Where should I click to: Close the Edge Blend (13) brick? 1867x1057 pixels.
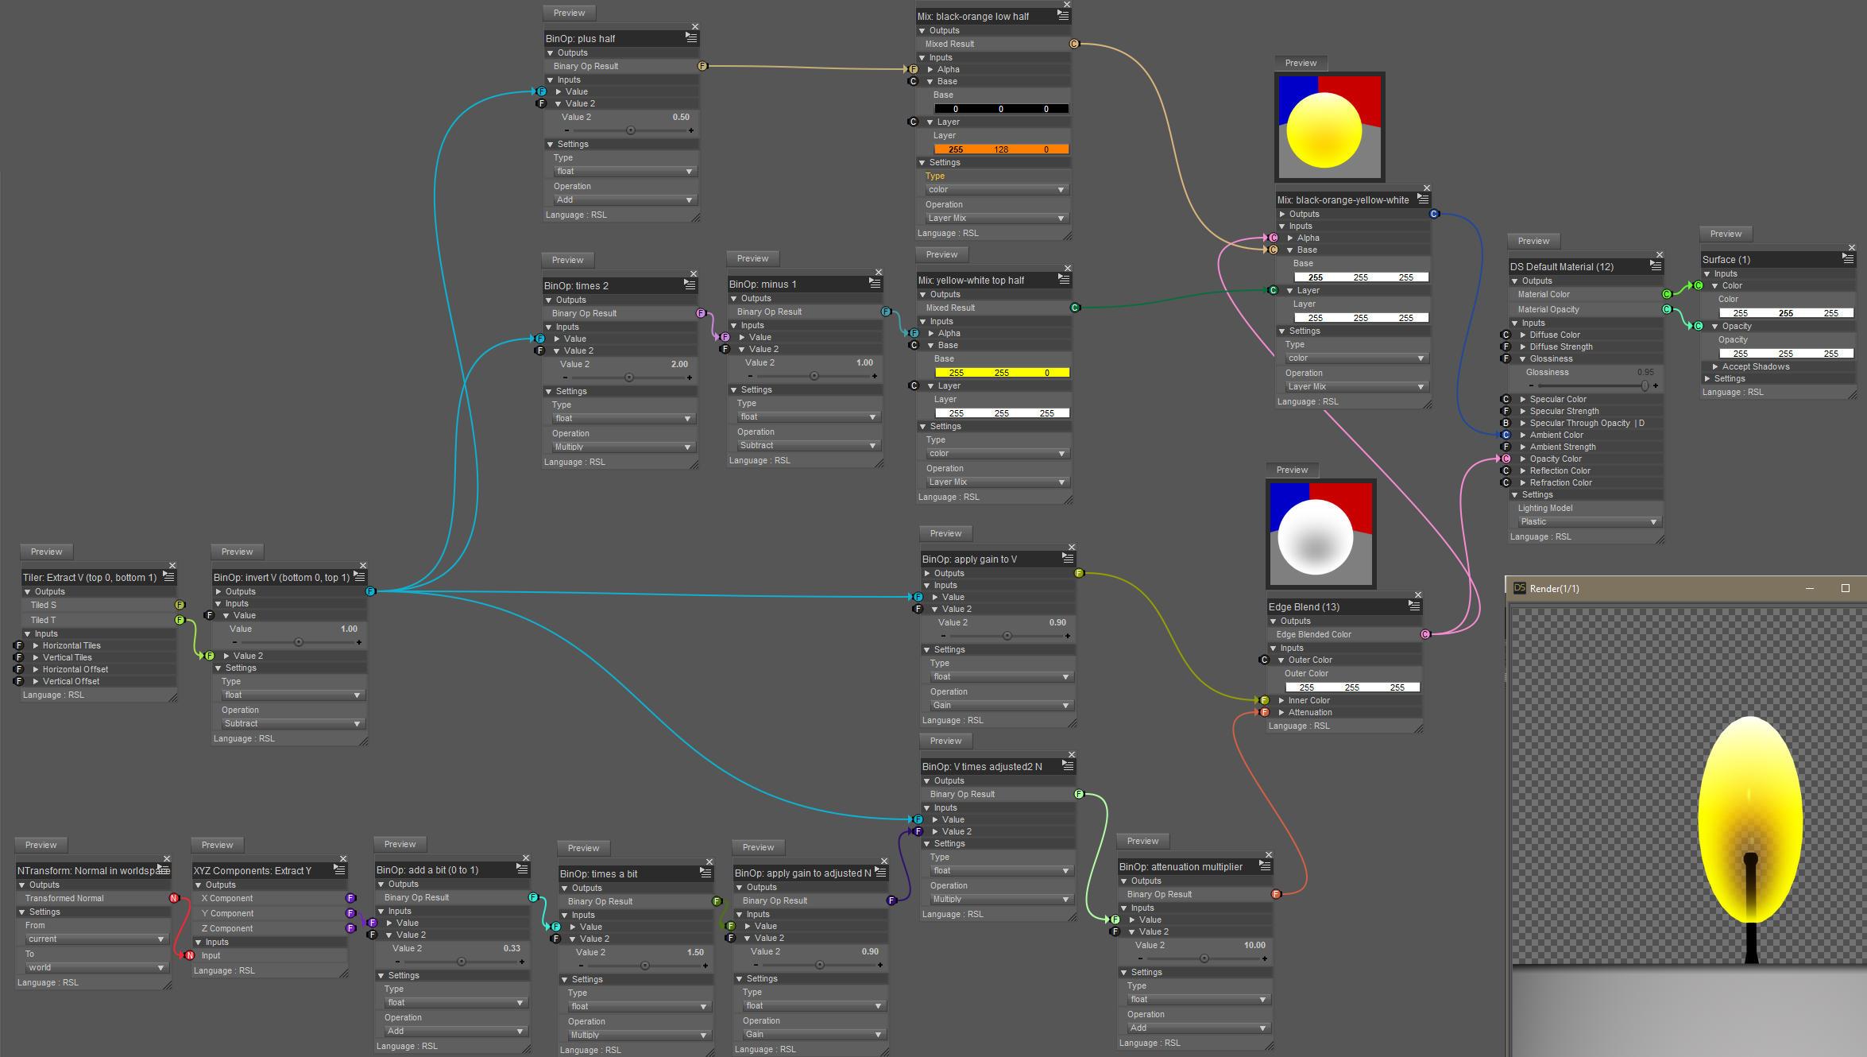click(1417, 595)
